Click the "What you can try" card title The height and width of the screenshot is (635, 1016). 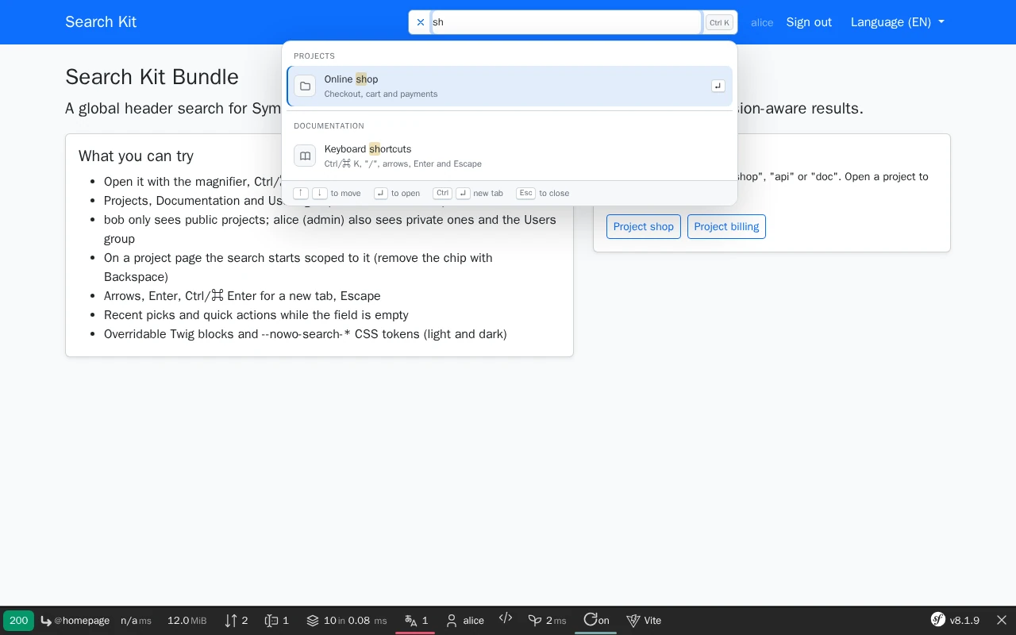[x=136, y=156]
